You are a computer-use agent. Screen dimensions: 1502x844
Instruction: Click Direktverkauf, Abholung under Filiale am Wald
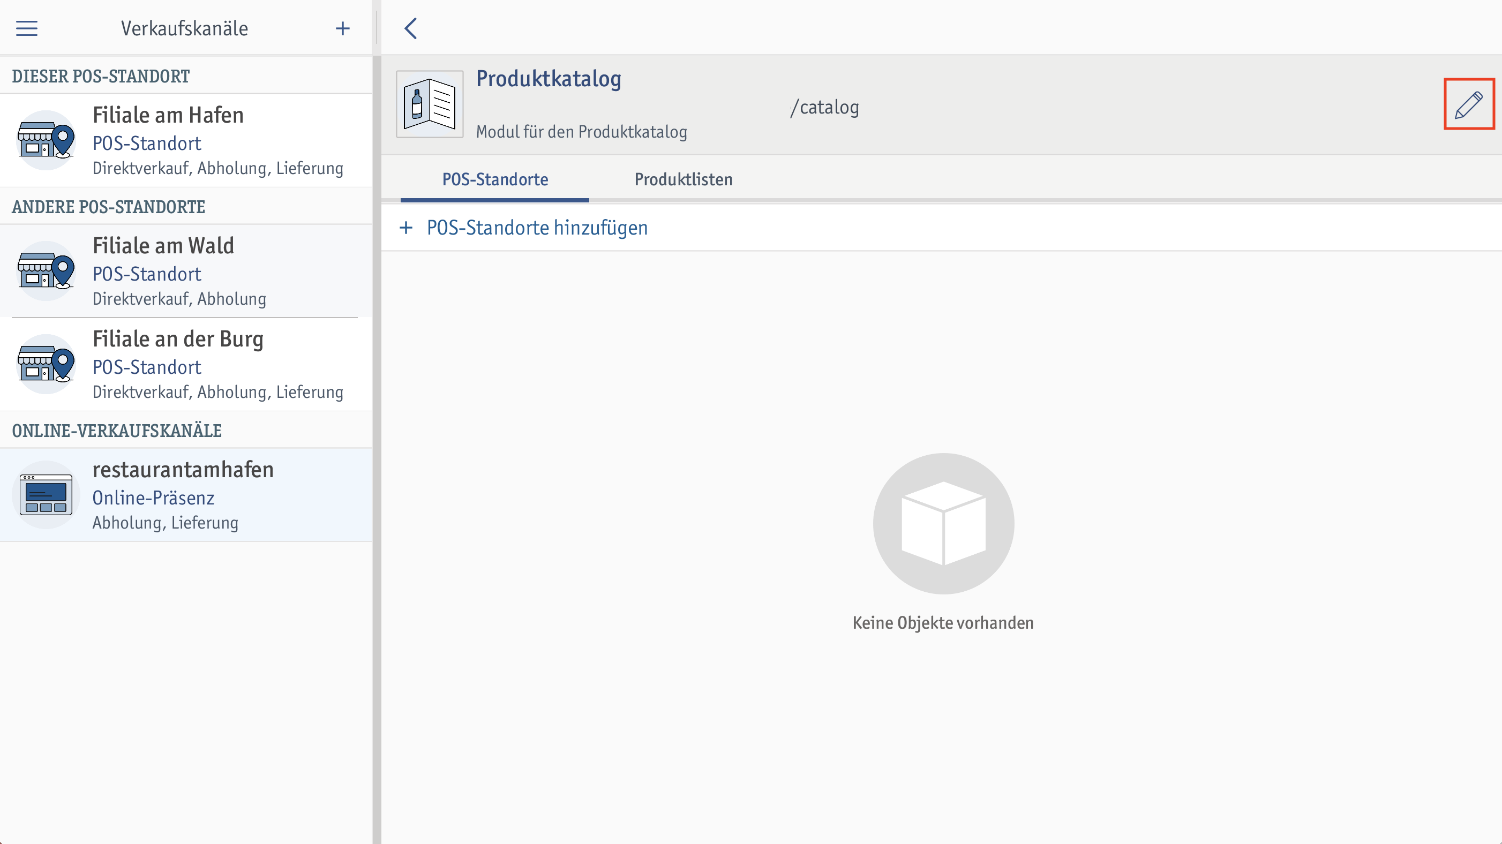[179, 298]
